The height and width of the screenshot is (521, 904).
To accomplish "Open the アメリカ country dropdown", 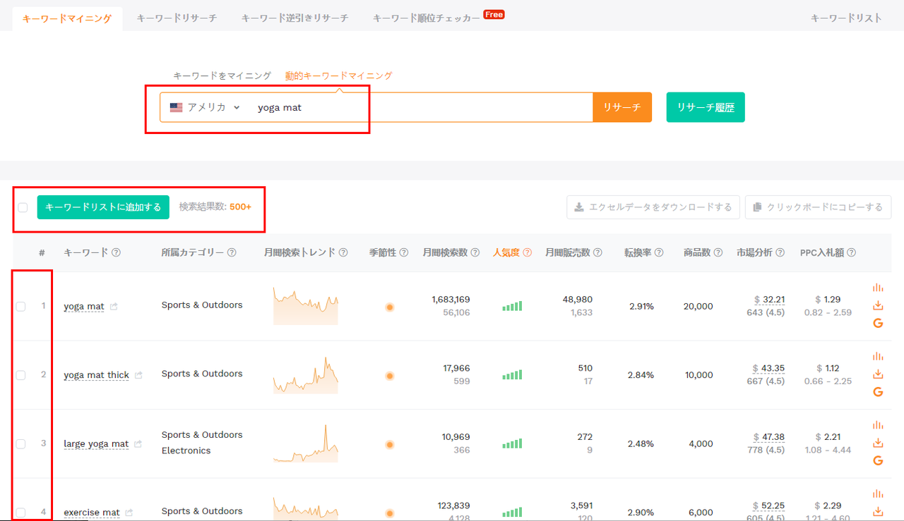I will tap(206, 107).
